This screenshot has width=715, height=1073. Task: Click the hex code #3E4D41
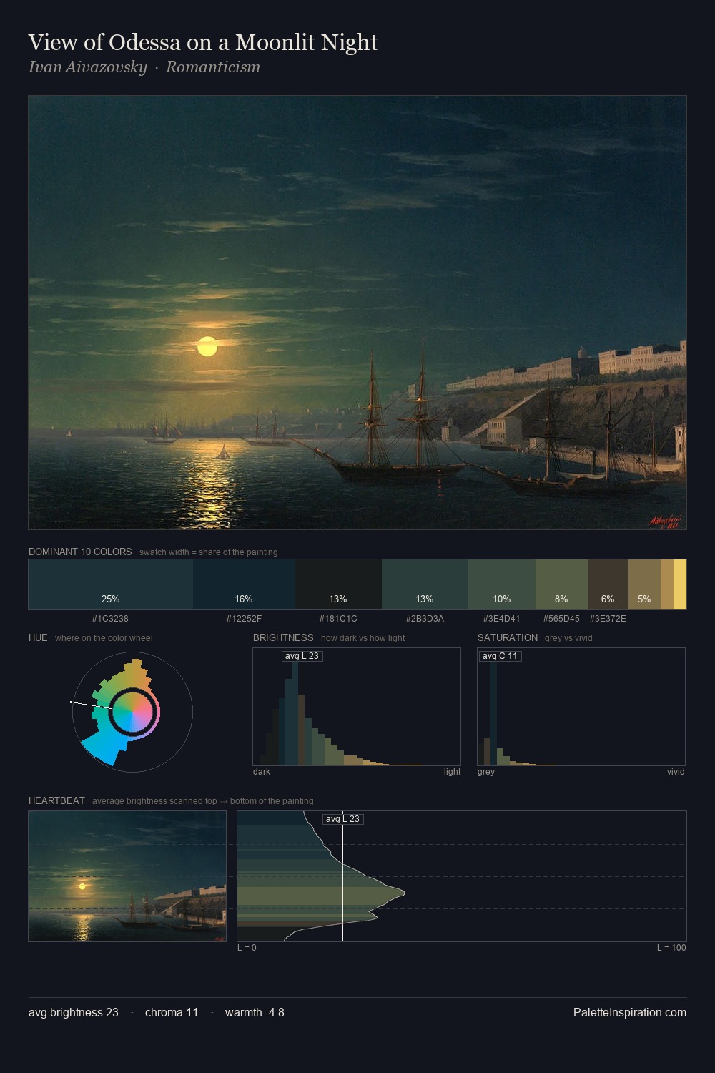click(x=501, y=619)
